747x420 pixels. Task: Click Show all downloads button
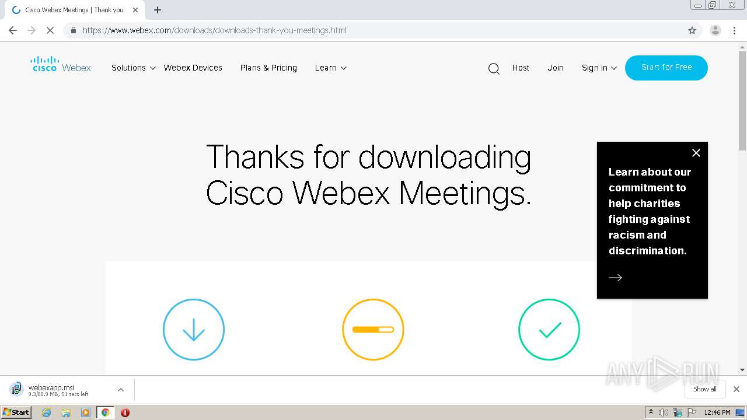[705, 389]
